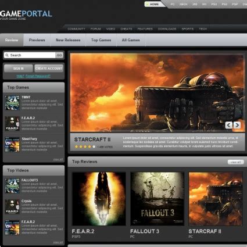Rate StarCraft II with the third star
247x247 pixels.
(x=85, y=146)
